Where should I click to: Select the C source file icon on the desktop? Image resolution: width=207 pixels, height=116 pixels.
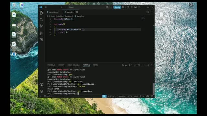click(14, 44)
